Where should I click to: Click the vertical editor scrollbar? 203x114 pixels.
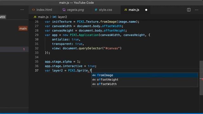coord(201,78)
